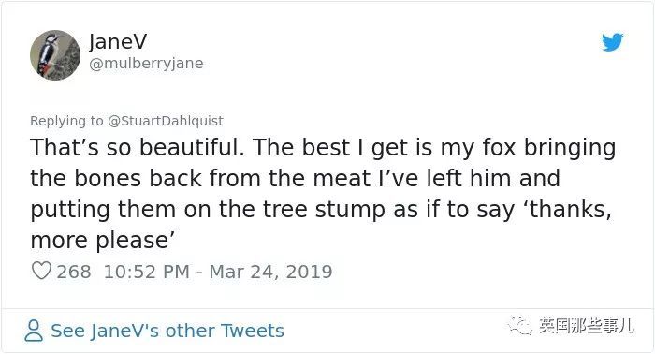The height and width of the screenshot is (354, 655).
Task: Open See JaneV's other Tweets link
Action: click(167, 331)
